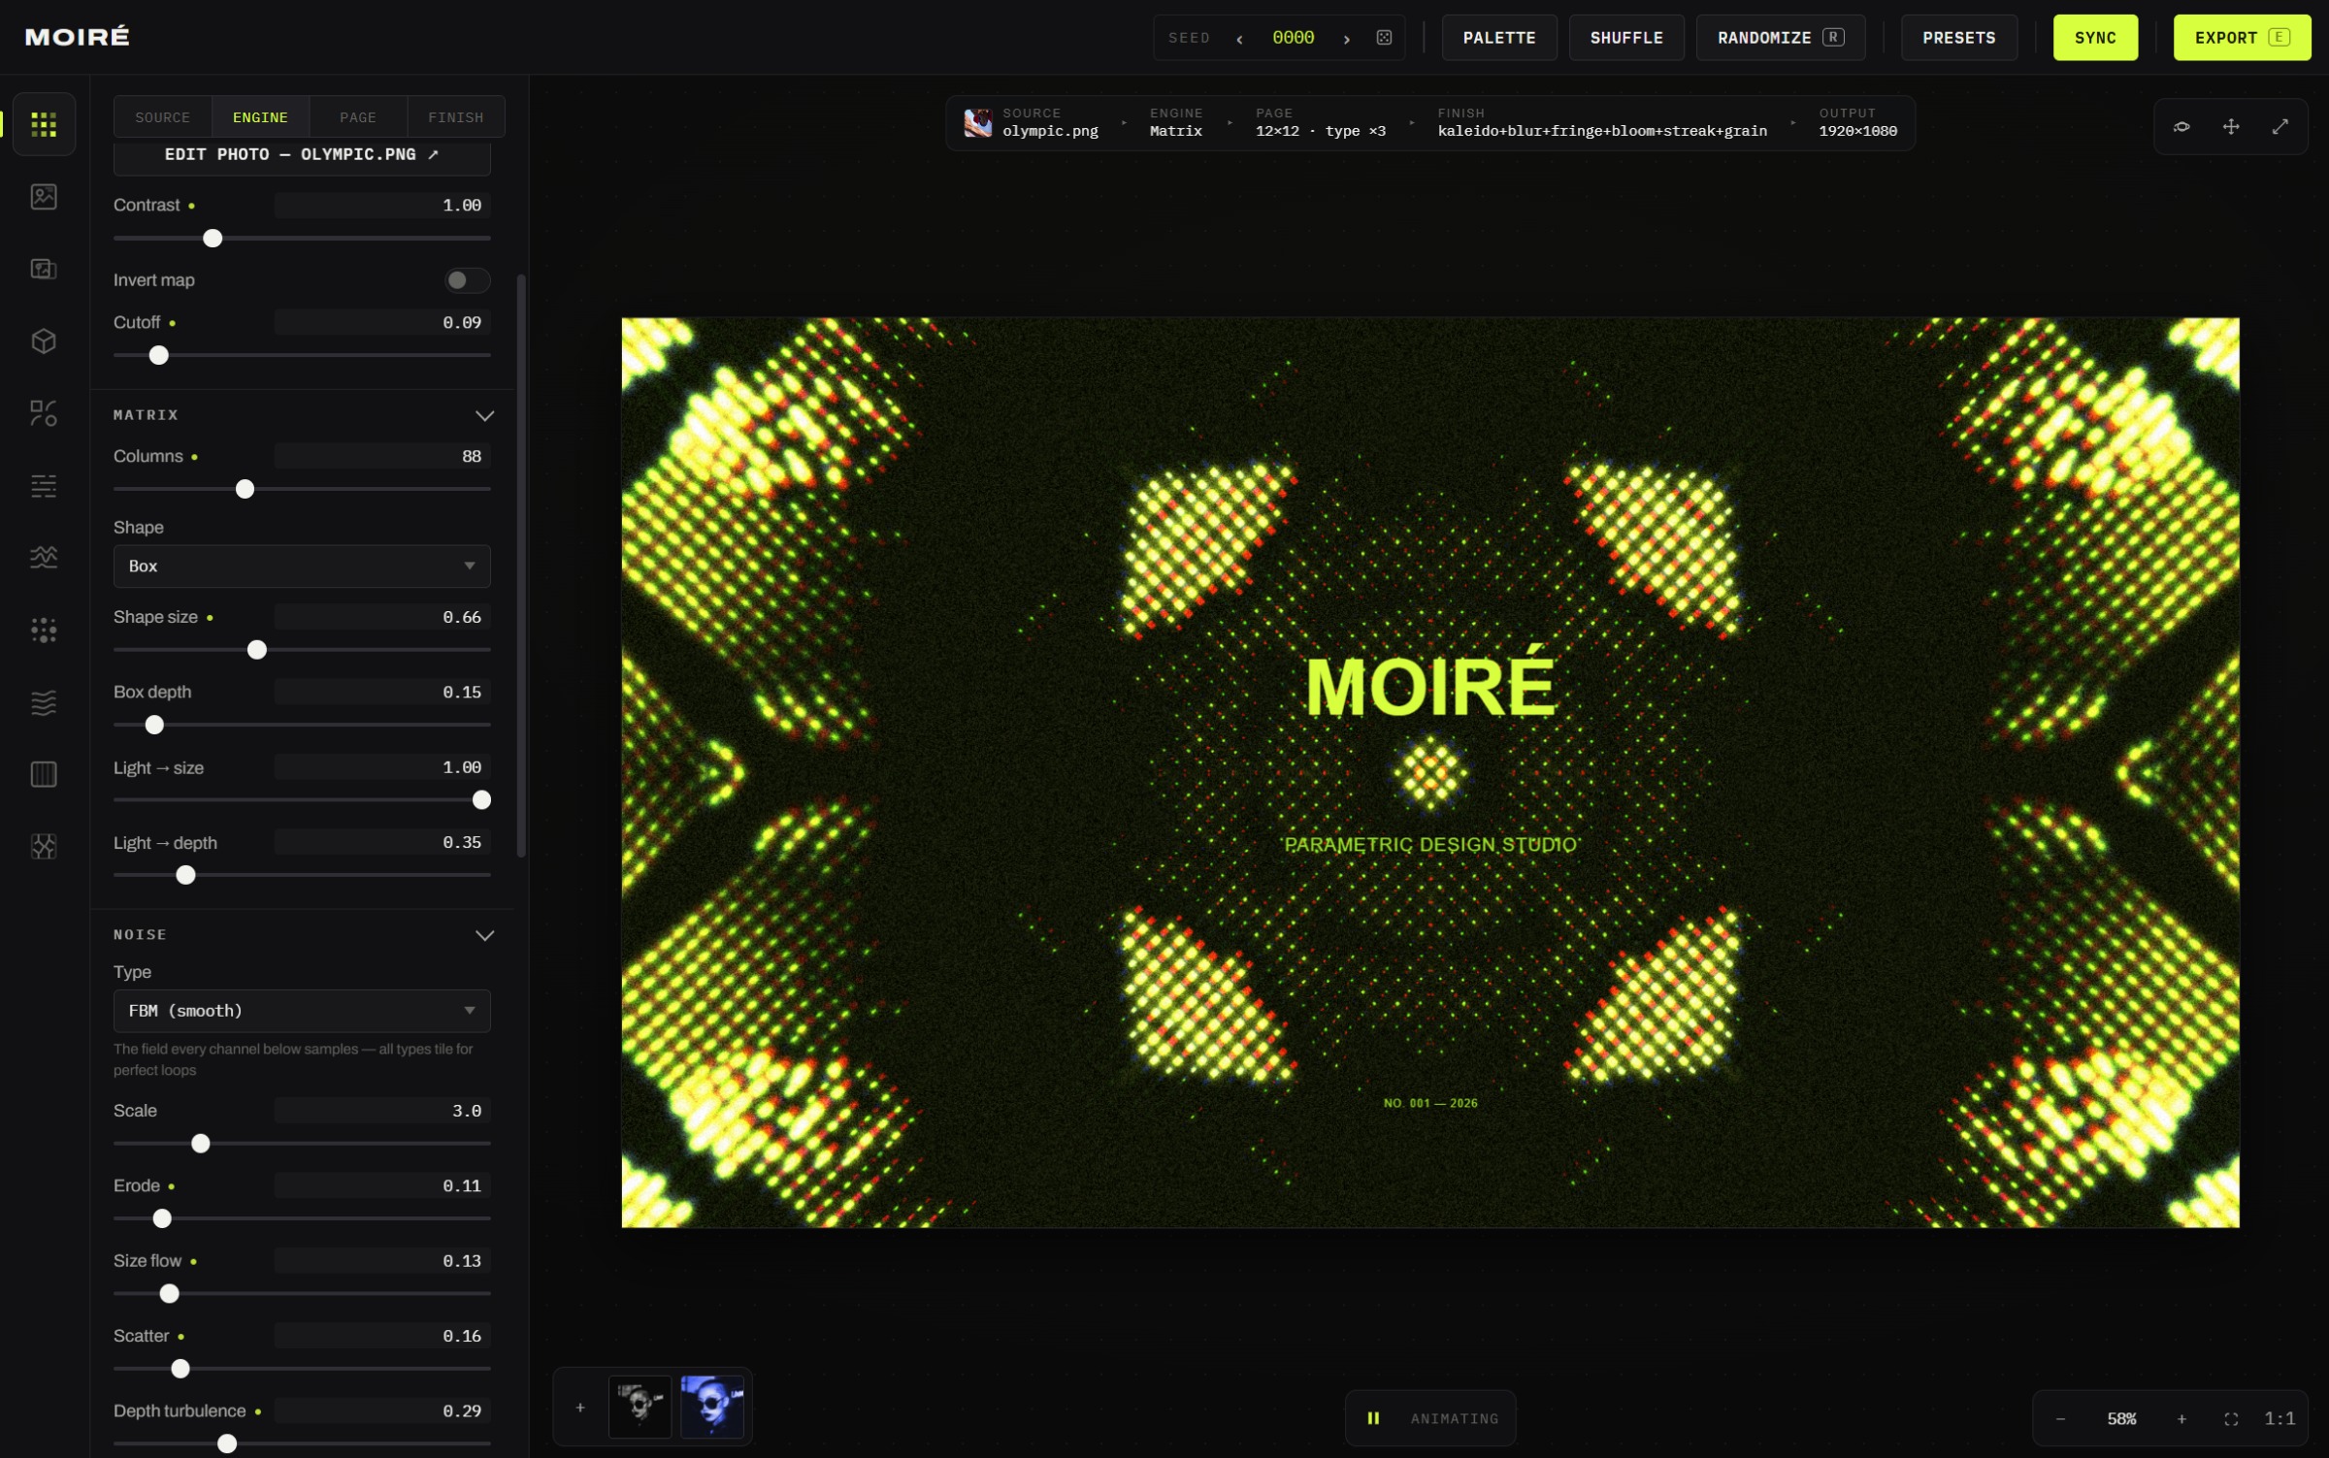The image size is (2329, 1458).
Task: Select the voronoi cells engine icon
Action: (x=44, y=847)
